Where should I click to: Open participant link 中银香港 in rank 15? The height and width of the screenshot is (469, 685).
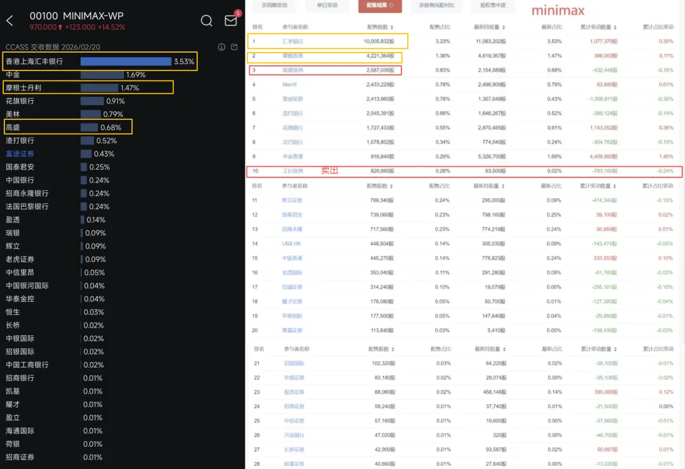[292, 258]
